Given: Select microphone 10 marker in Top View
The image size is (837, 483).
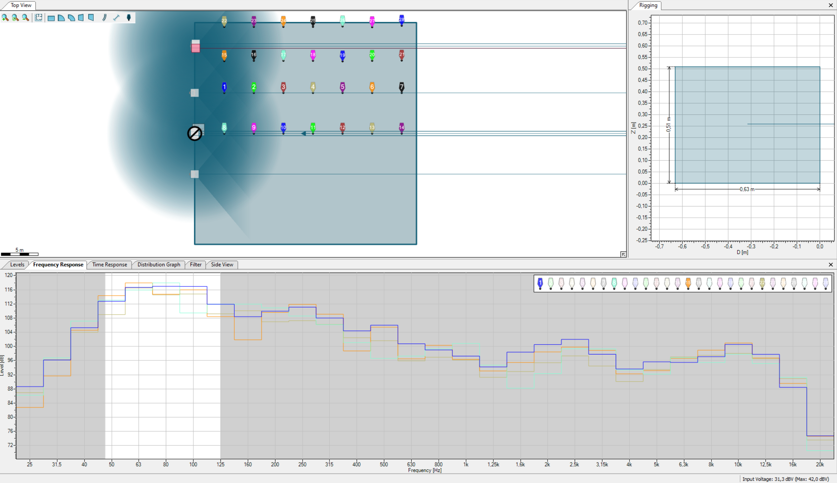Looking at the screenshot, I should [x=283, y=127].
